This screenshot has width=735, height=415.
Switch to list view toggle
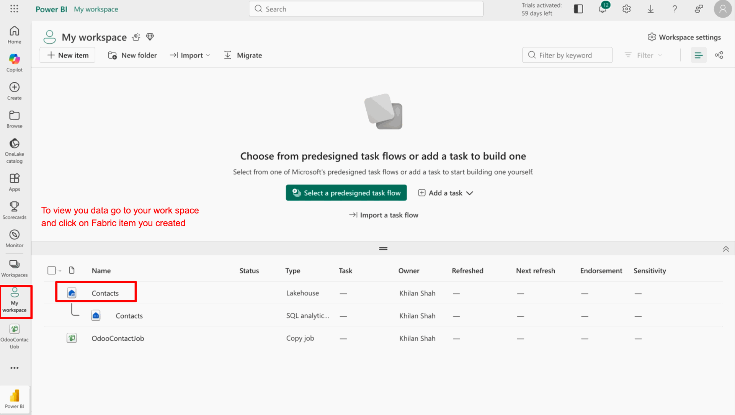(699, 55)
